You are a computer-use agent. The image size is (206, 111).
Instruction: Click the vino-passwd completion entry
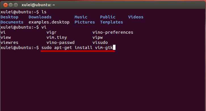[60, 42]
